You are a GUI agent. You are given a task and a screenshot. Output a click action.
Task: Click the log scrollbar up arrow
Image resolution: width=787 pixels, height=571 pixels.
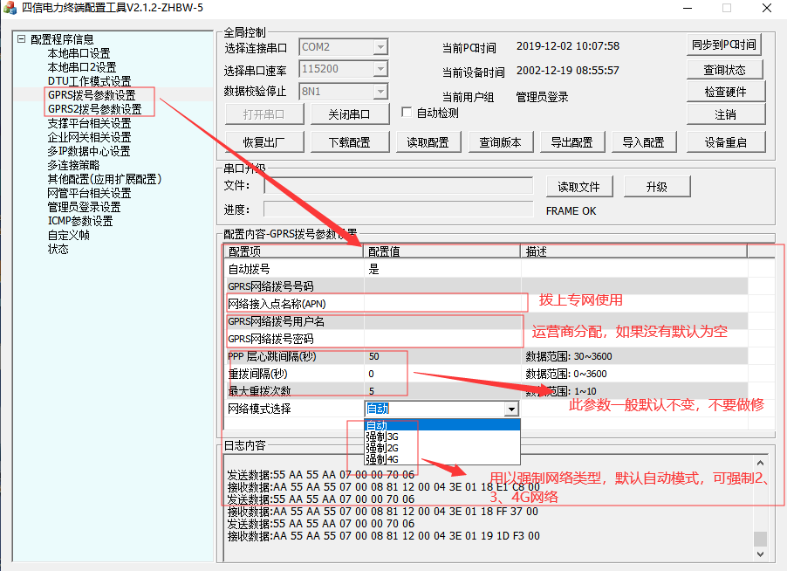(x=760, y=463)
